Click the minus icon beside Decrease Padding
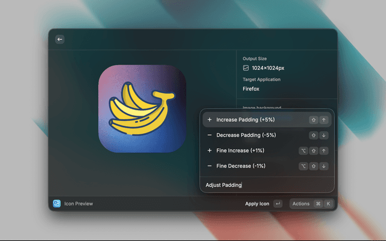 pos(209,135)
